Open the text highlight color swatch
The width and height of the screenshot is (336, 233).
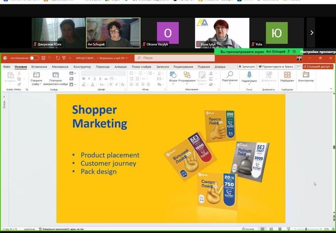tap(84, 84)
